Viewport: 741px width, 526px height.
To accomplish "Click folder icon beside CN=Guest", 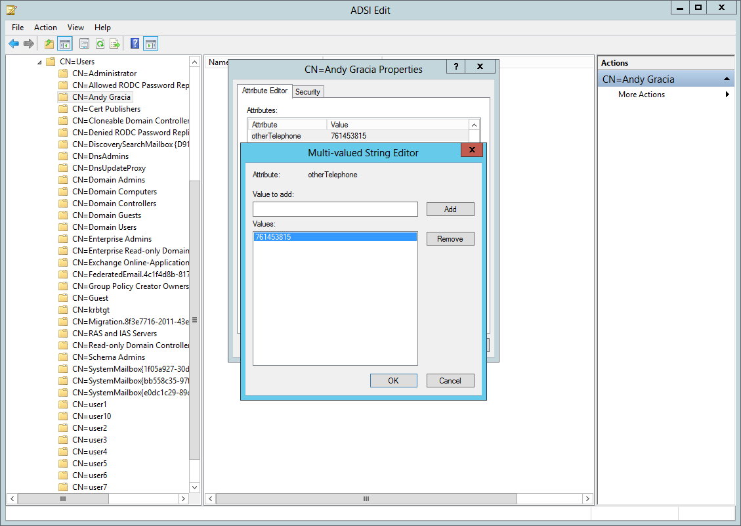I will [63, 298].
